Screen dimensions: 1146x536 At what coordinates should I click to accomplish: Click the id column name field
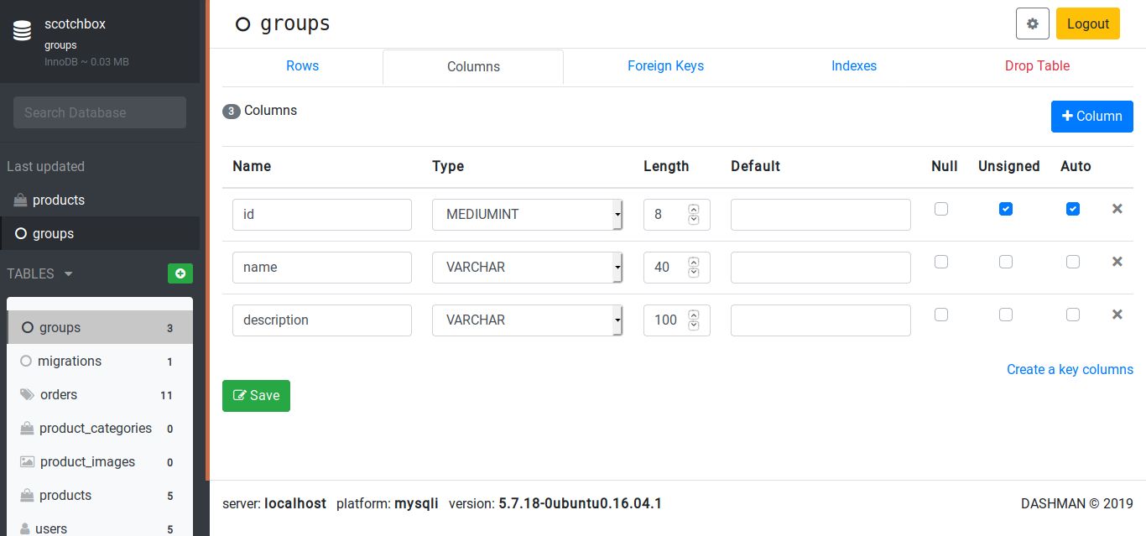[322, 215]
